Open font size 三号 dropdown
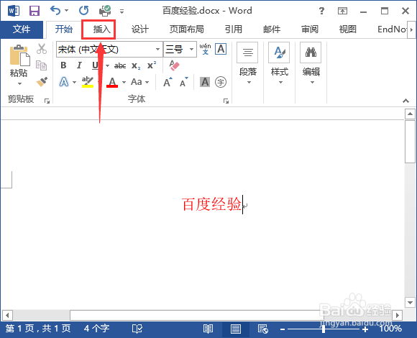The width and height of the screenshot is (417, 338). (191, 49)
